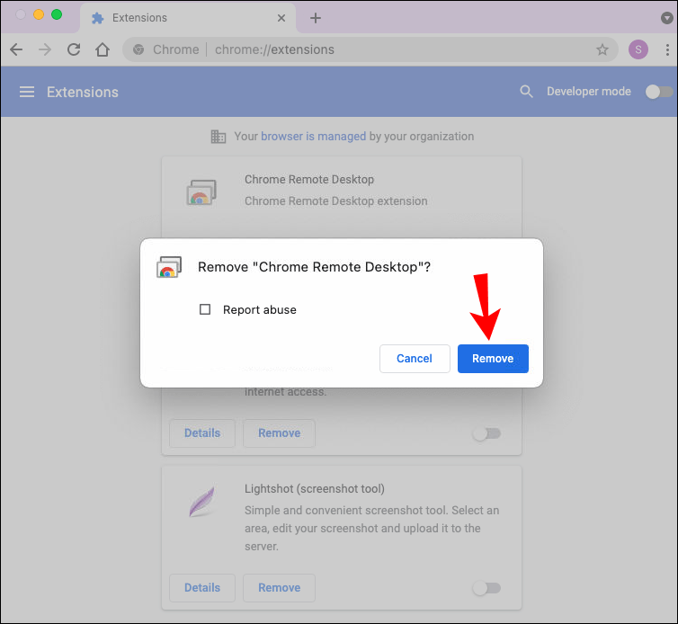Open the profile avatar menu
This screenshot has height=624, width=678.
coord(638,49)
